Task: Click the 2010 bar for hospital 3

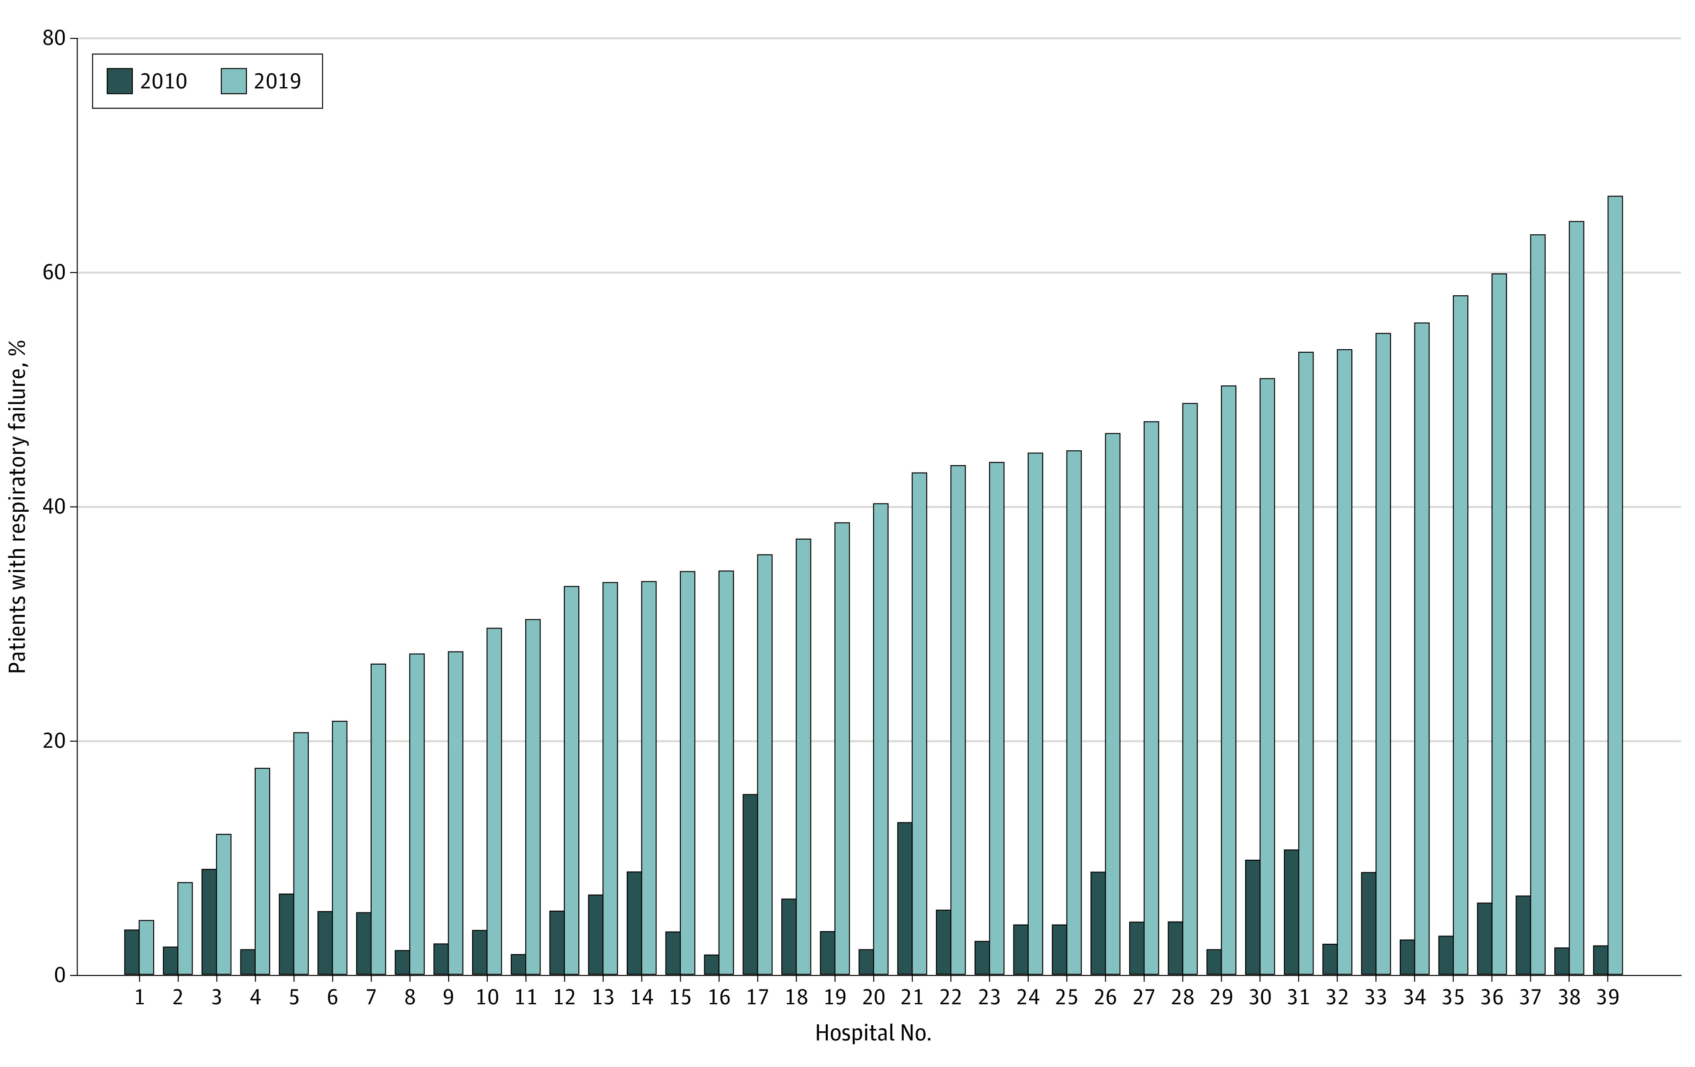Action: (209, 922)
